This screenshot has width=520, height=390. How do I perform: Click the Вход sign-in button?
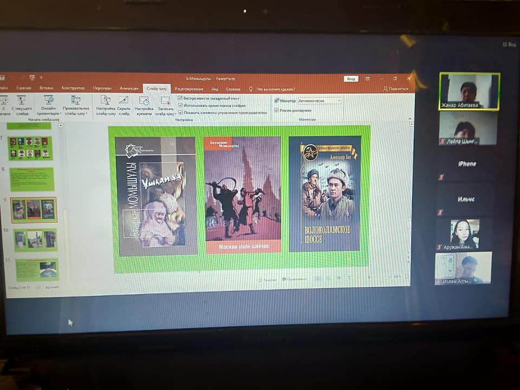[x=351, y=79]
